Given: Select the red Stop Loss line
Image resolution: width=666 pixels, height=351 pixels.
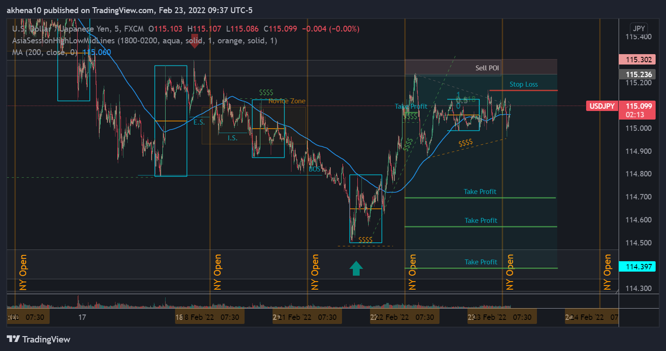Looking at the screenshot, I should (523, 91).
